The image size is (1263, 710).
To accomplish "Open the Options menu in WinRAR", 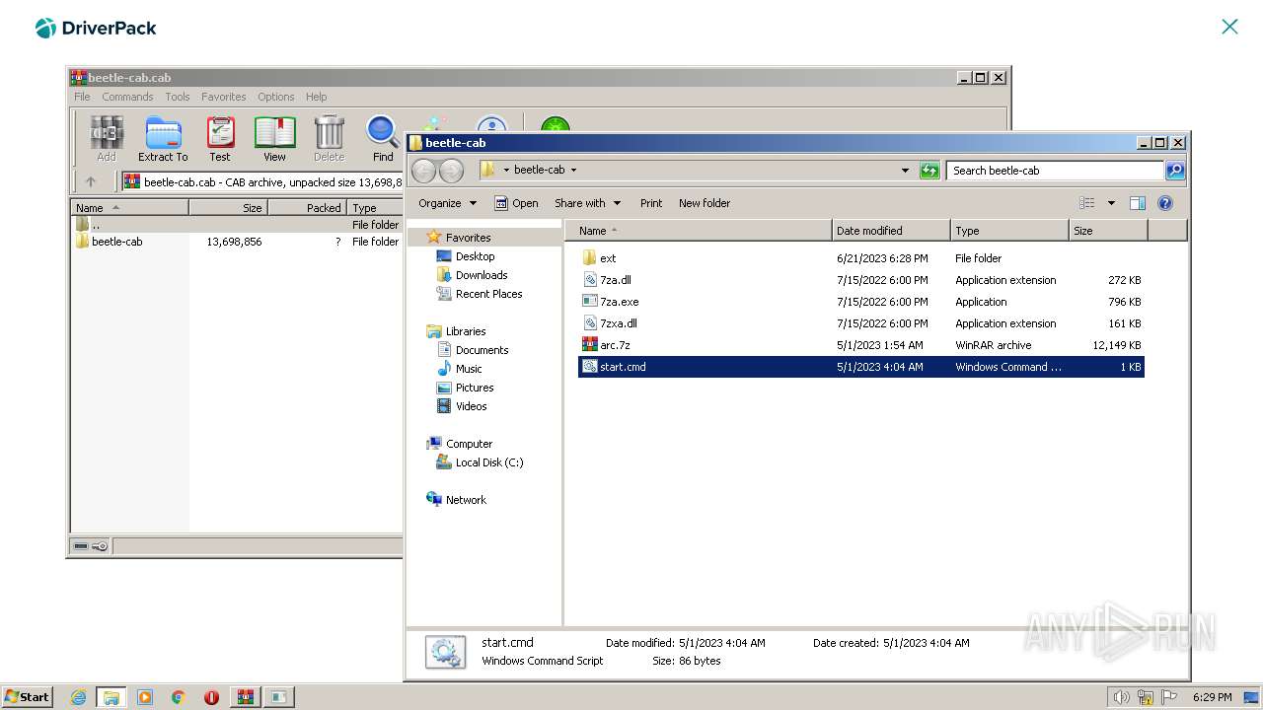I will [276, 97].
